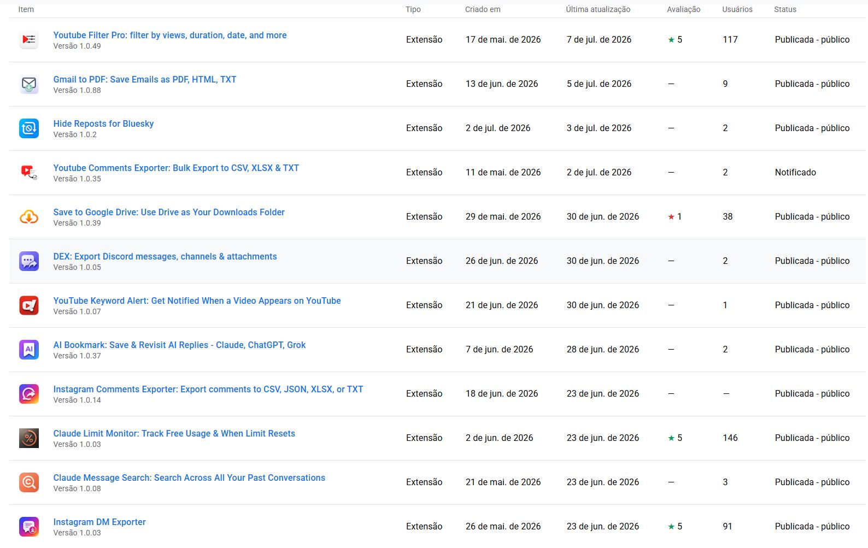This screenshot has height=548, width=868.
Task: Click the Hide Reposts for Bluesky icon
Action: [x=29, y=128]
